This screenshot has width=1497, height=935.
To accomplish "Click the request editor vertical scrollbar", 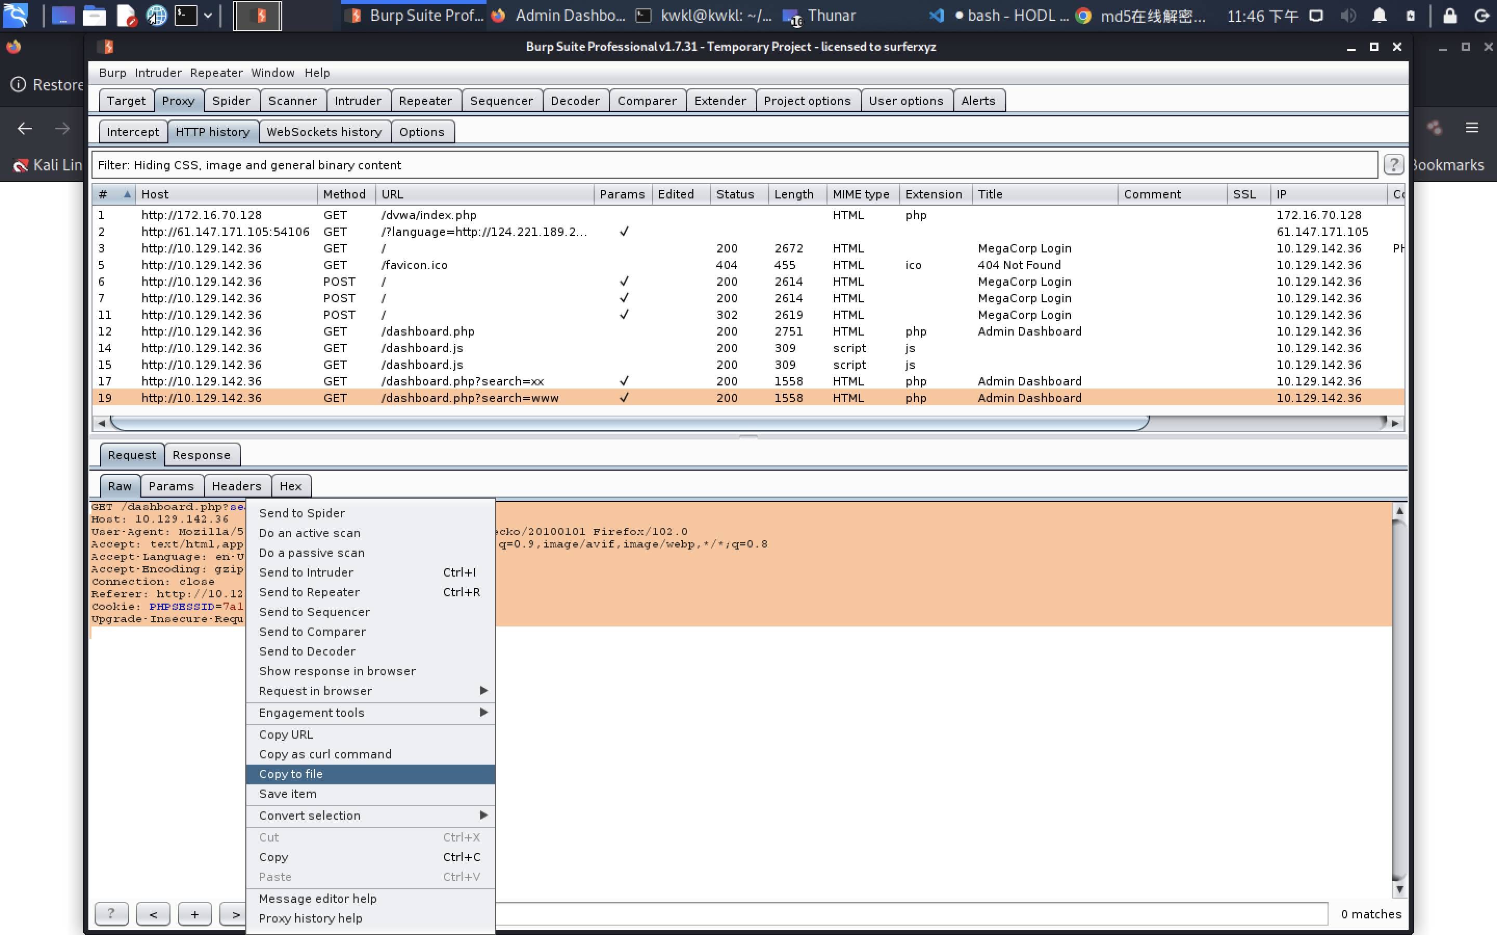I will tap(1399, 700).
